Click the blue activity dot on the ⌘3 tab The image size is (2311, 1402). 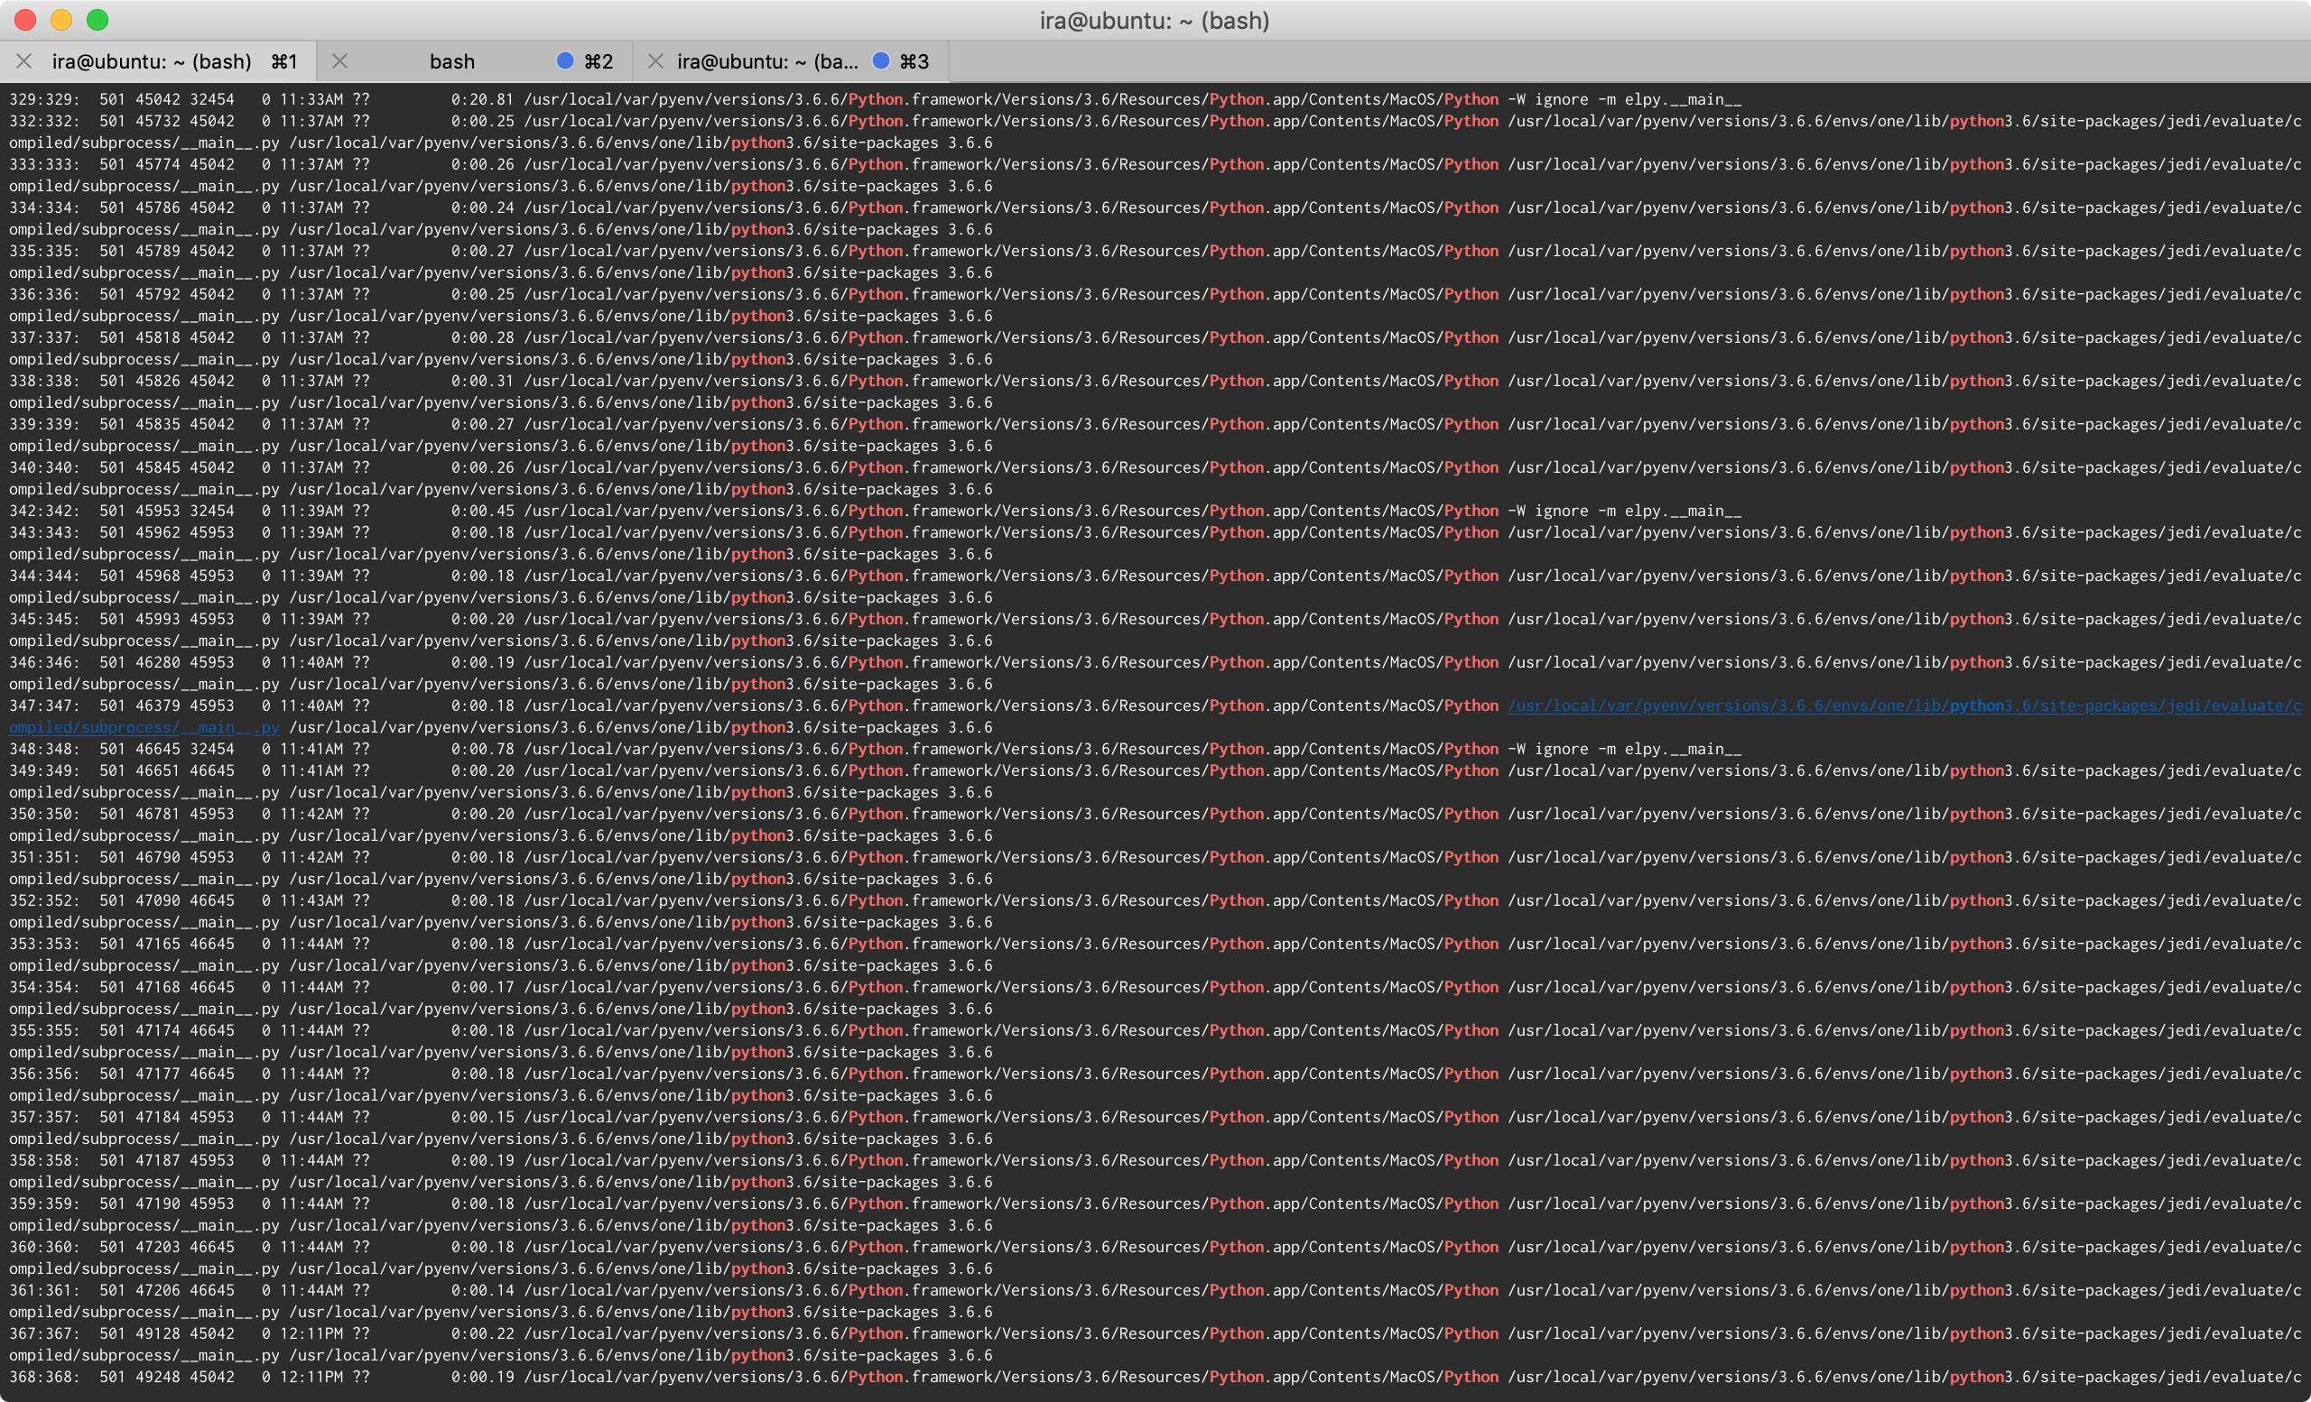[880, 61]
